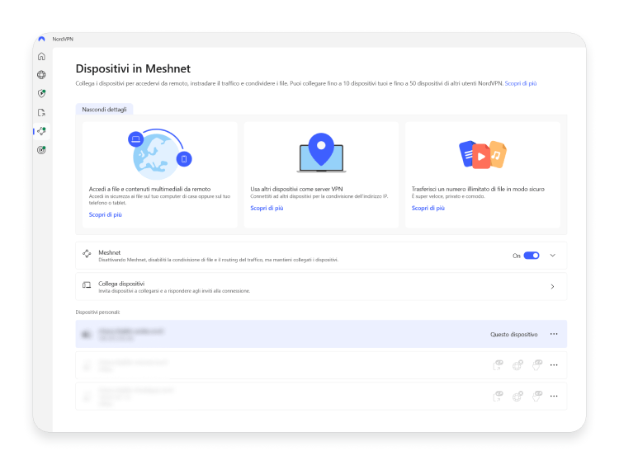Select the Meshnet icon in sidebar

tap(41, 131)
